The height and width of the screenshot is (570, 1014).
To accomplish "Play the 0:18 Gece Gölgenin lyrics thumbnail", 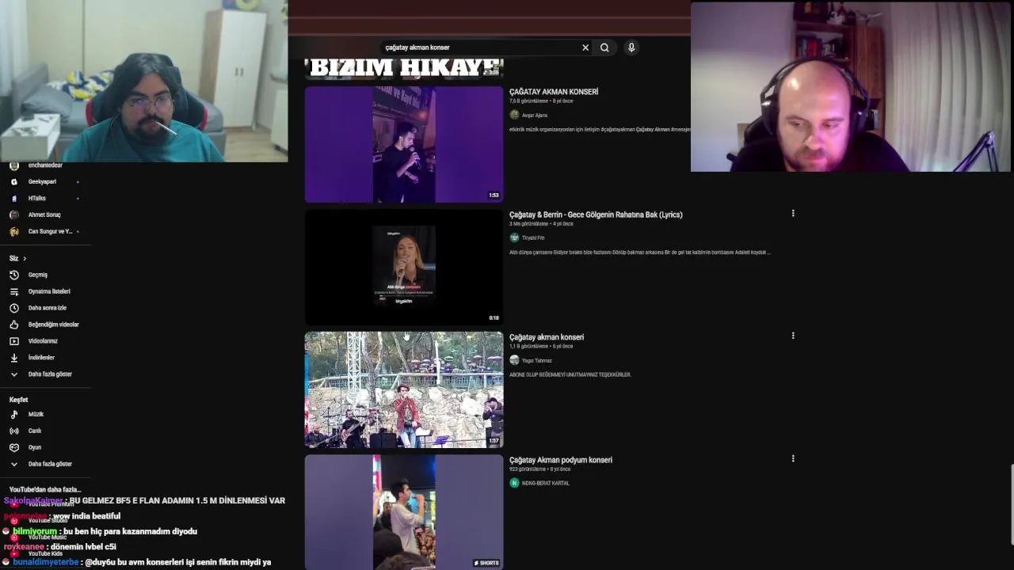I will click(x=404, y=267).
